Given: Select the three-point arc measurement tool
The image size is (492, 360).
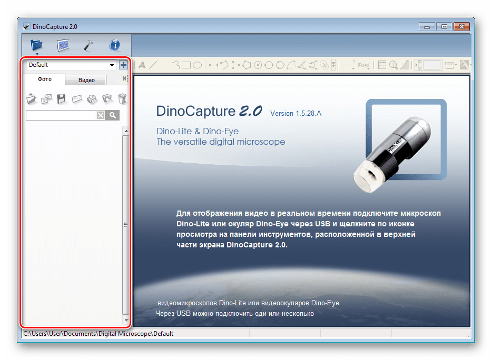Looking at the screenshot, I should (x=291, y=65).
